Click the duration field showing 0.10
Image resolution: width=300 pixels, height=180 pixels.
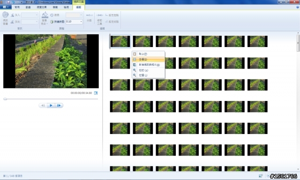[73, 22]
